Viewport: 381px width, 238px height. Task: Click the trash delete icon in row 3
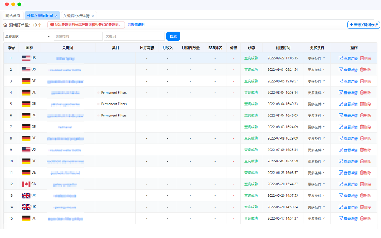click(362, 81)
